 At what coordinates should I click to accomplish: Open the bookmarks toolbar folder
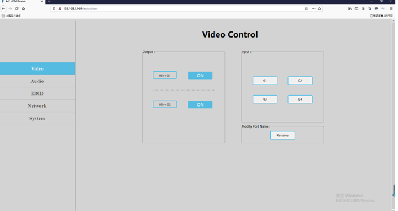point(11,15)
